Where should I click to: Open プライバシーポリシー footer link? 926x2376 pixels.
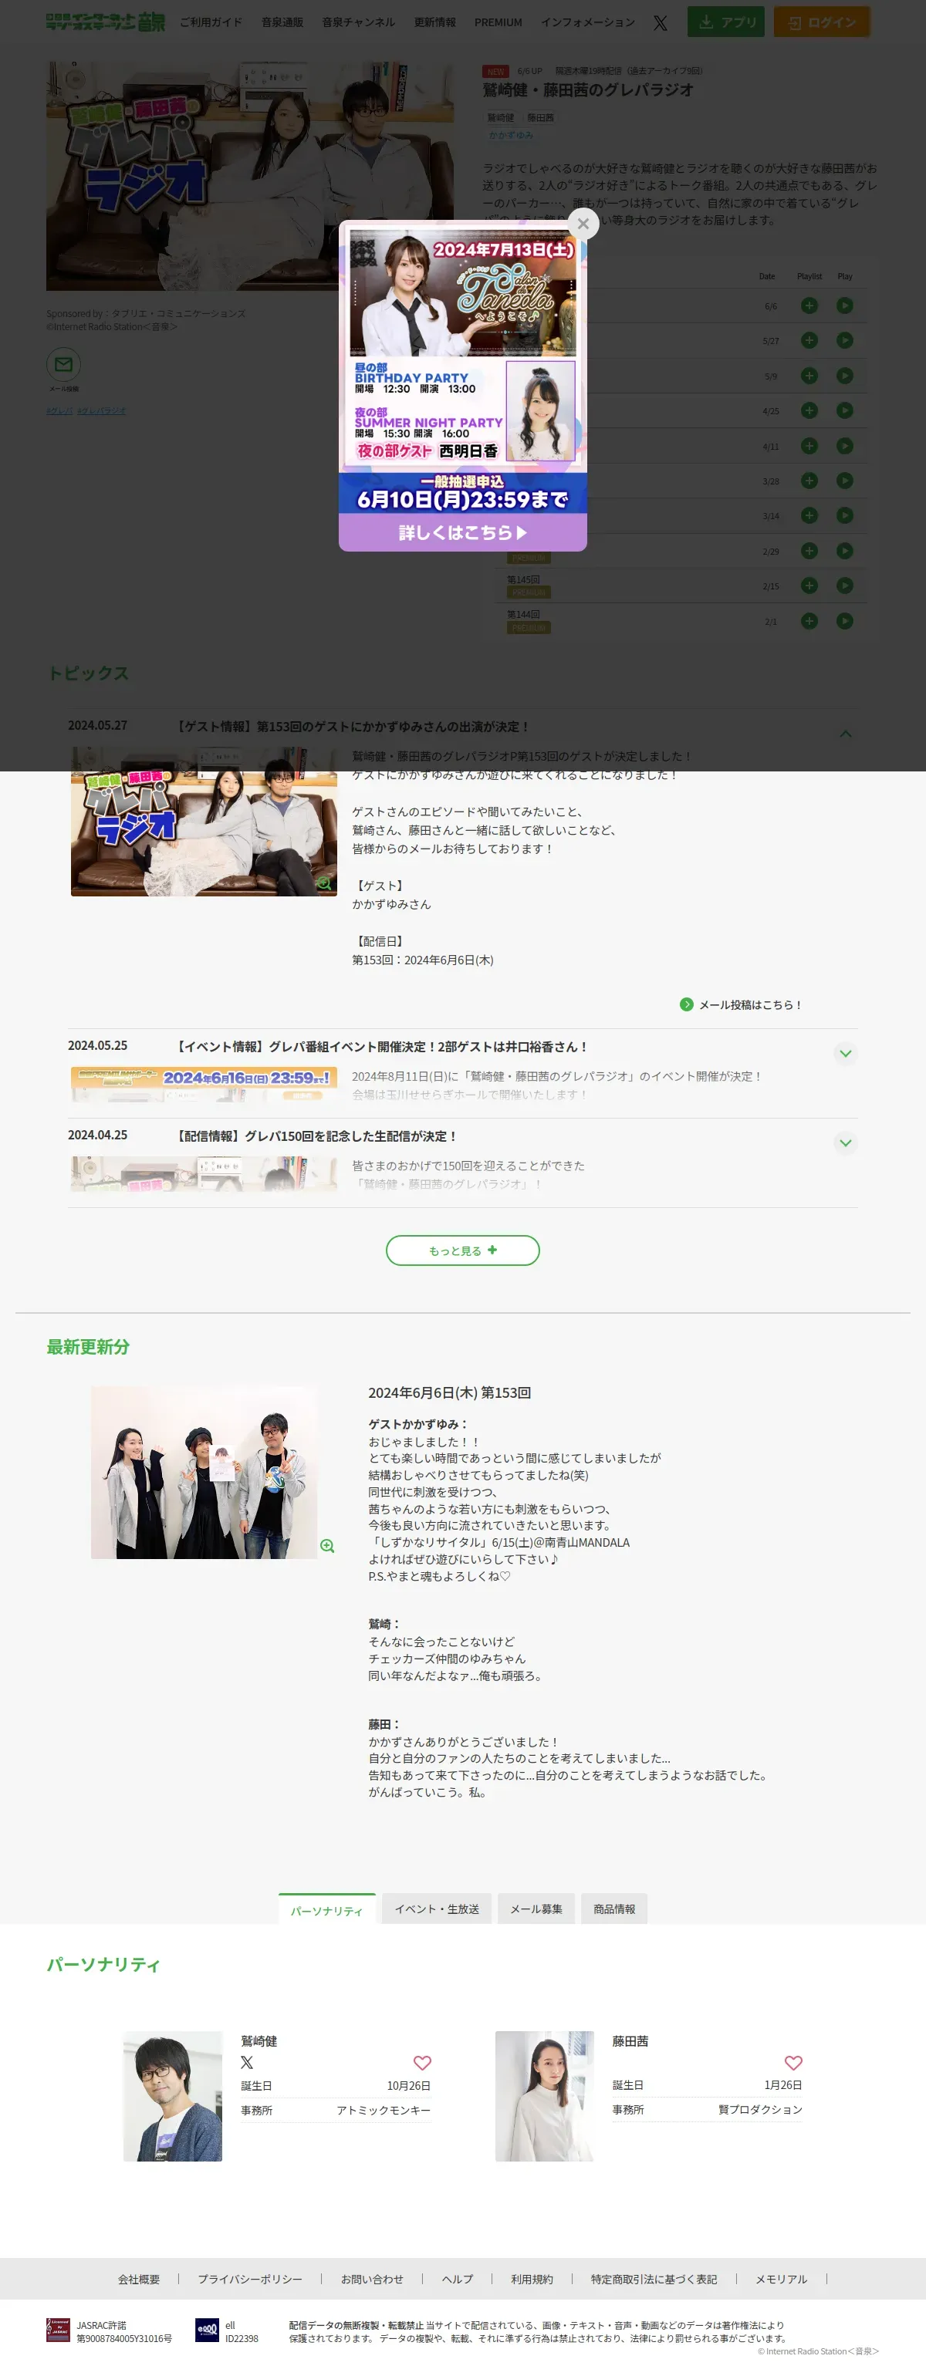coord(250,2279)
